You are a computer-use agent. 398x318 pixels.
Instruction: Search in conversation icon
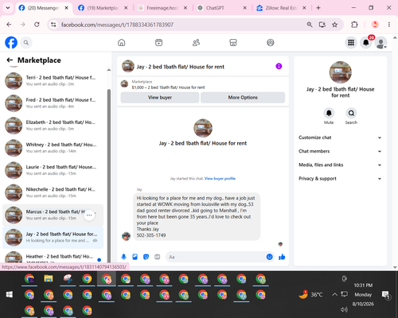click(x=351, y=113)
